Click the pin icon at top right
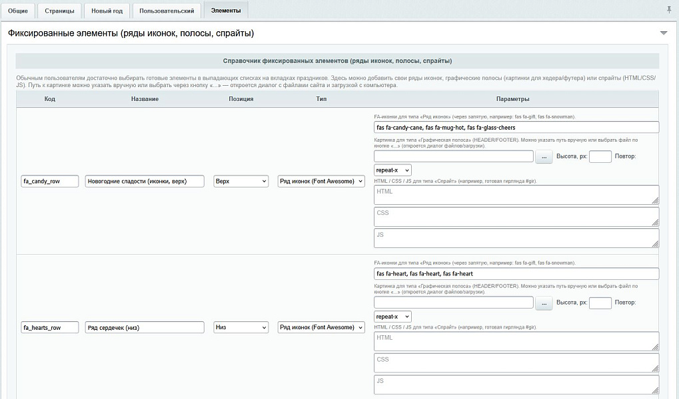The height and width of the screenshot is (399, 679). pos(669,10)
